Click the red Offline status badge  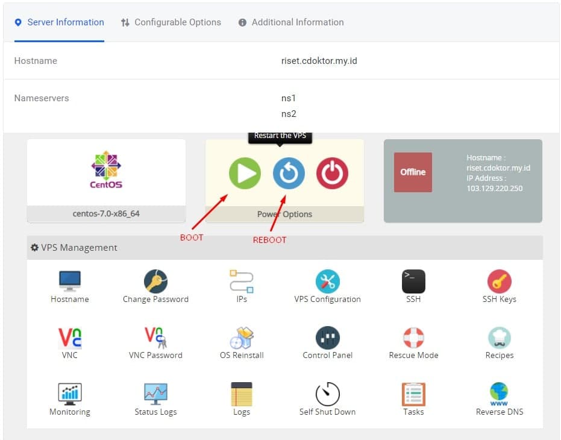tap(413, 172)
